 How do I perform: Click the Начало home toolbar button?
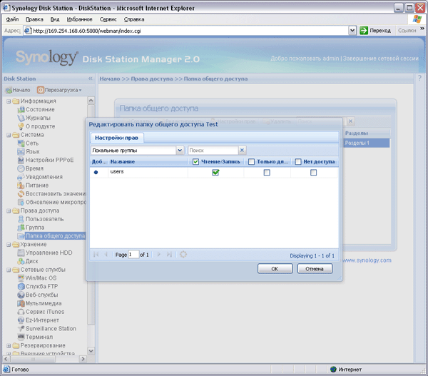click(x=18, y=90)
